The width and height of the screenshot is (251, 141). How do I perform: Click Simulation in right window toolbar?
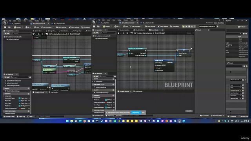175,26
